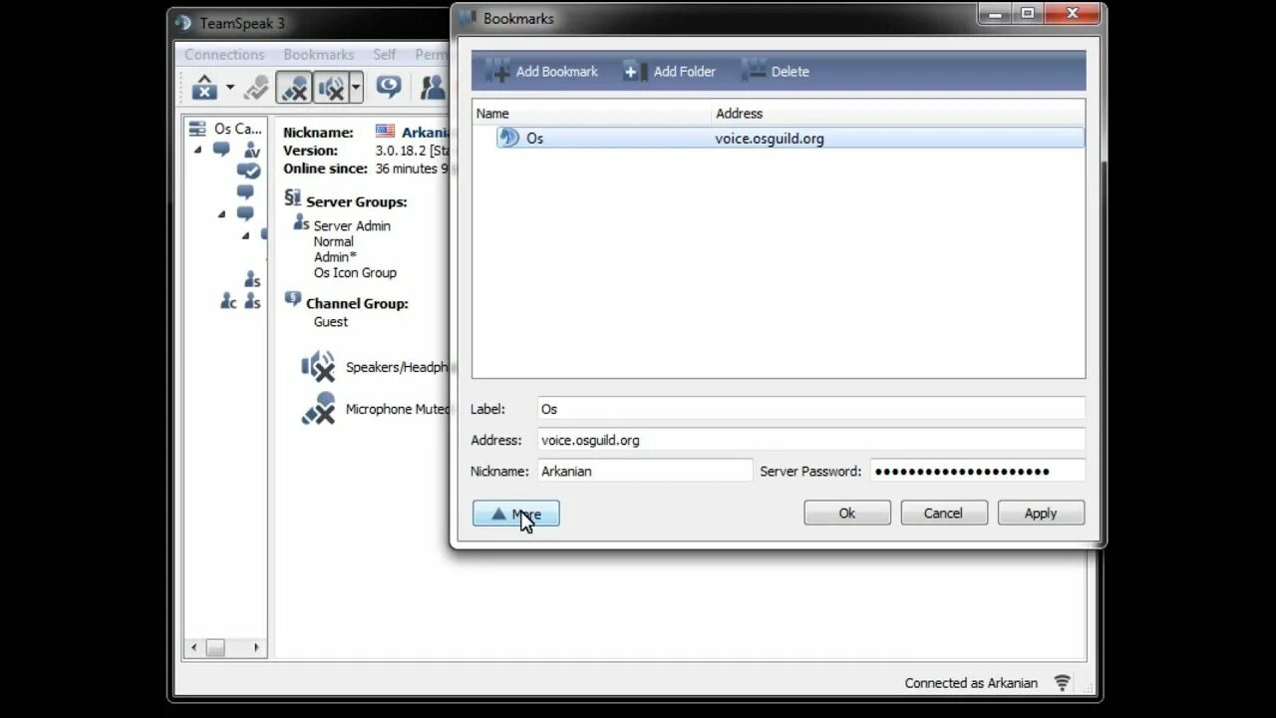Delete the selected bookmark
Image resolution: width=1276 pixels, height=718 pixels.
pos(776,71)
